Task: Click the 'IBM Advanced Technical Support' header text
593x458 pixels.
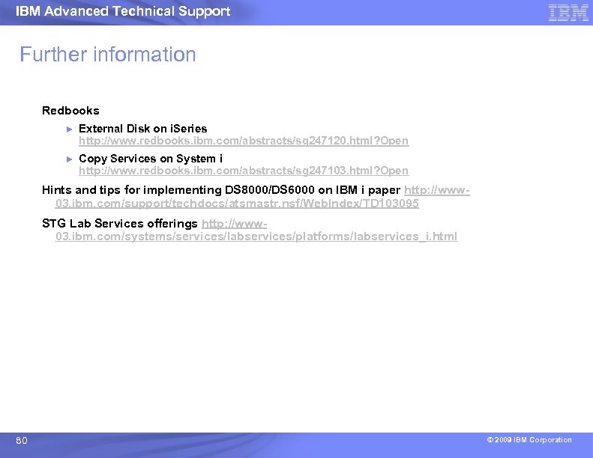Action: 123,11
